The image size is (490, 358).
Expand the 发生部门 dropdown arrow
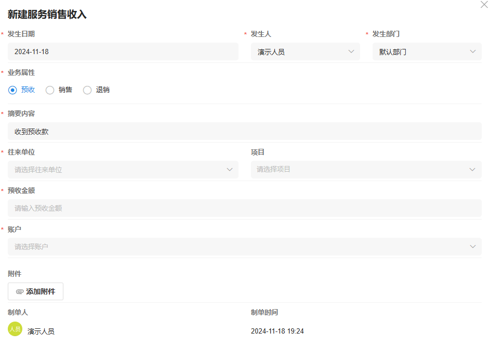pos(472,52)
